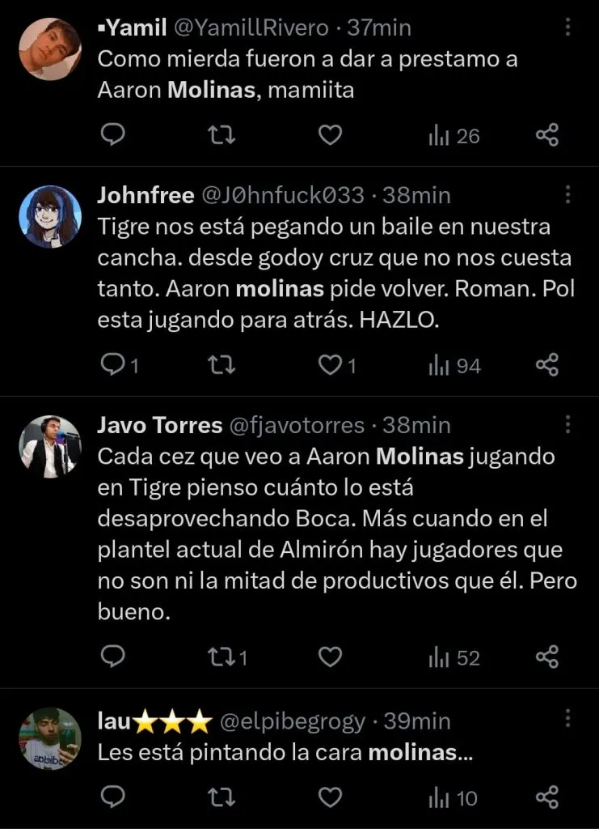Image resolution: width=599 pixels, height=829 pixels.
Task: Reply to lau's tweet
Action: click(113, 798)
